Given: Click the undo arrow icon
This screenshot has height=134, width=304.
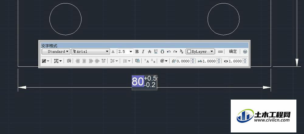Looking at the screenshot, I should (169, 52).
